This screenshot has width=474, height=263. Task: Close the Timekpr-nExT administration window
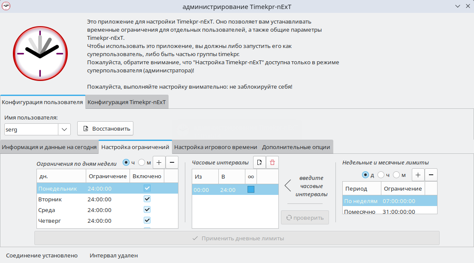tap(468, 6)
